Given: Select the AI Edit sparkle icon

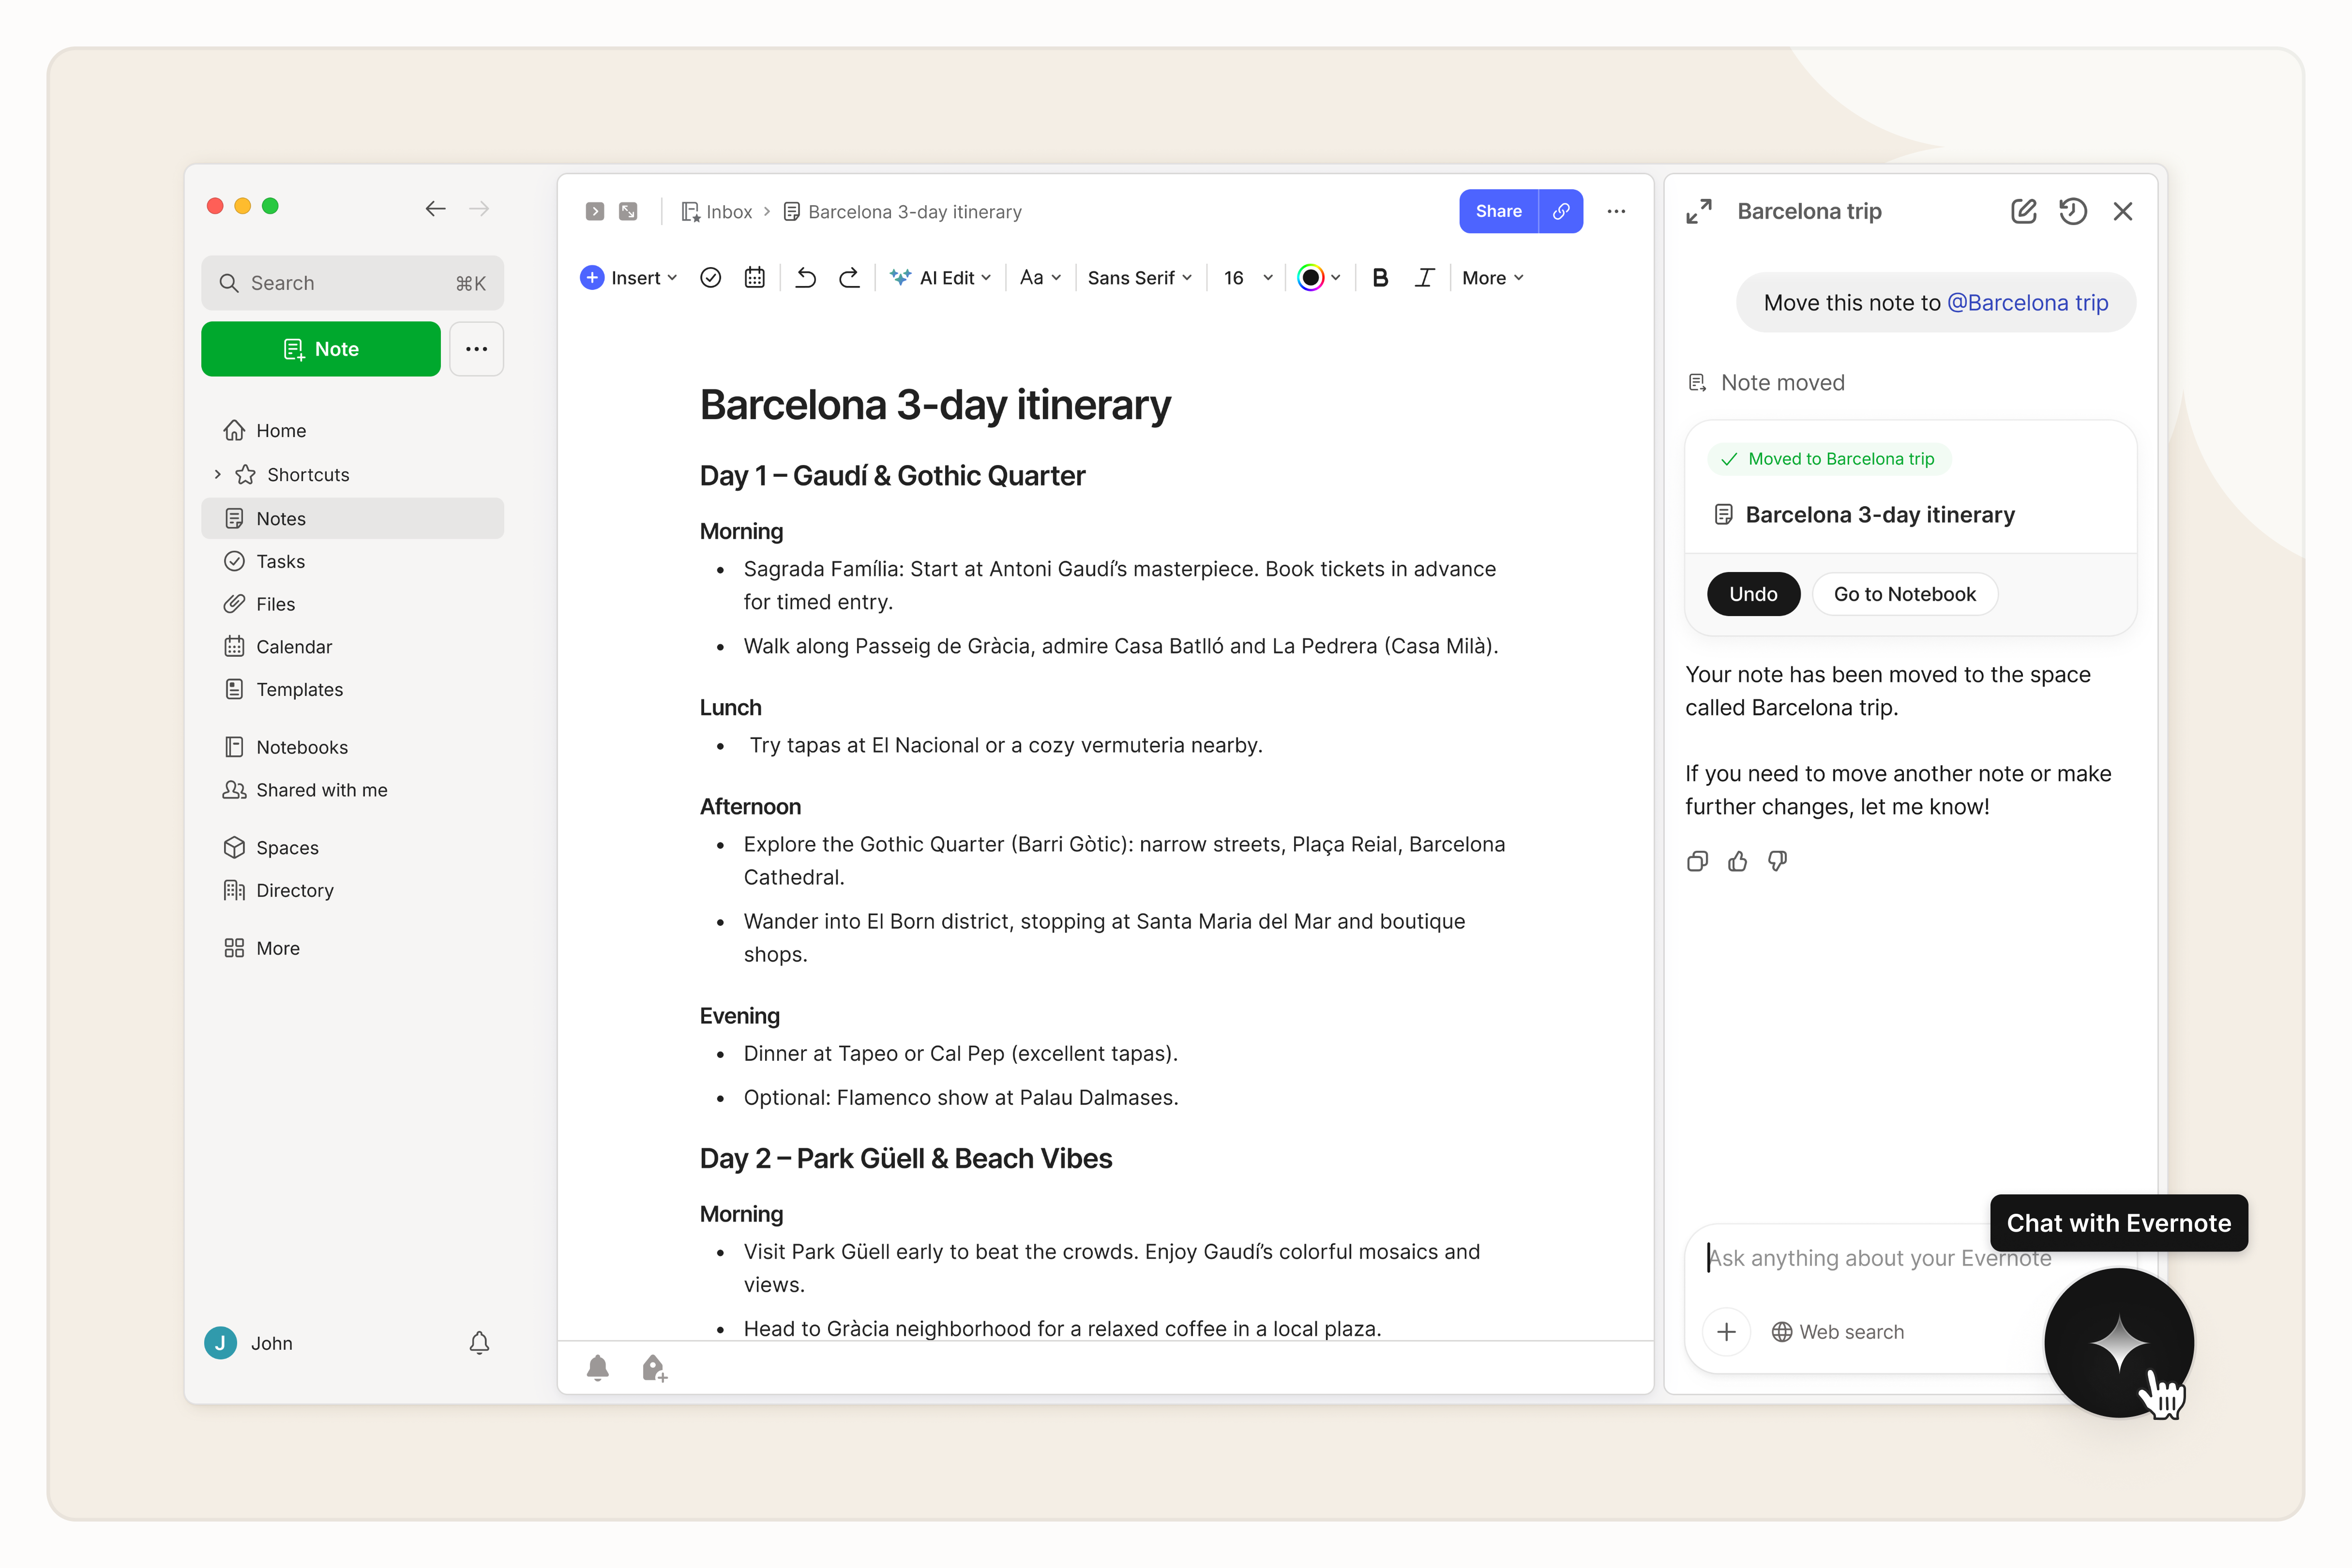Looking at the screenshot, I should click(899, 278).
